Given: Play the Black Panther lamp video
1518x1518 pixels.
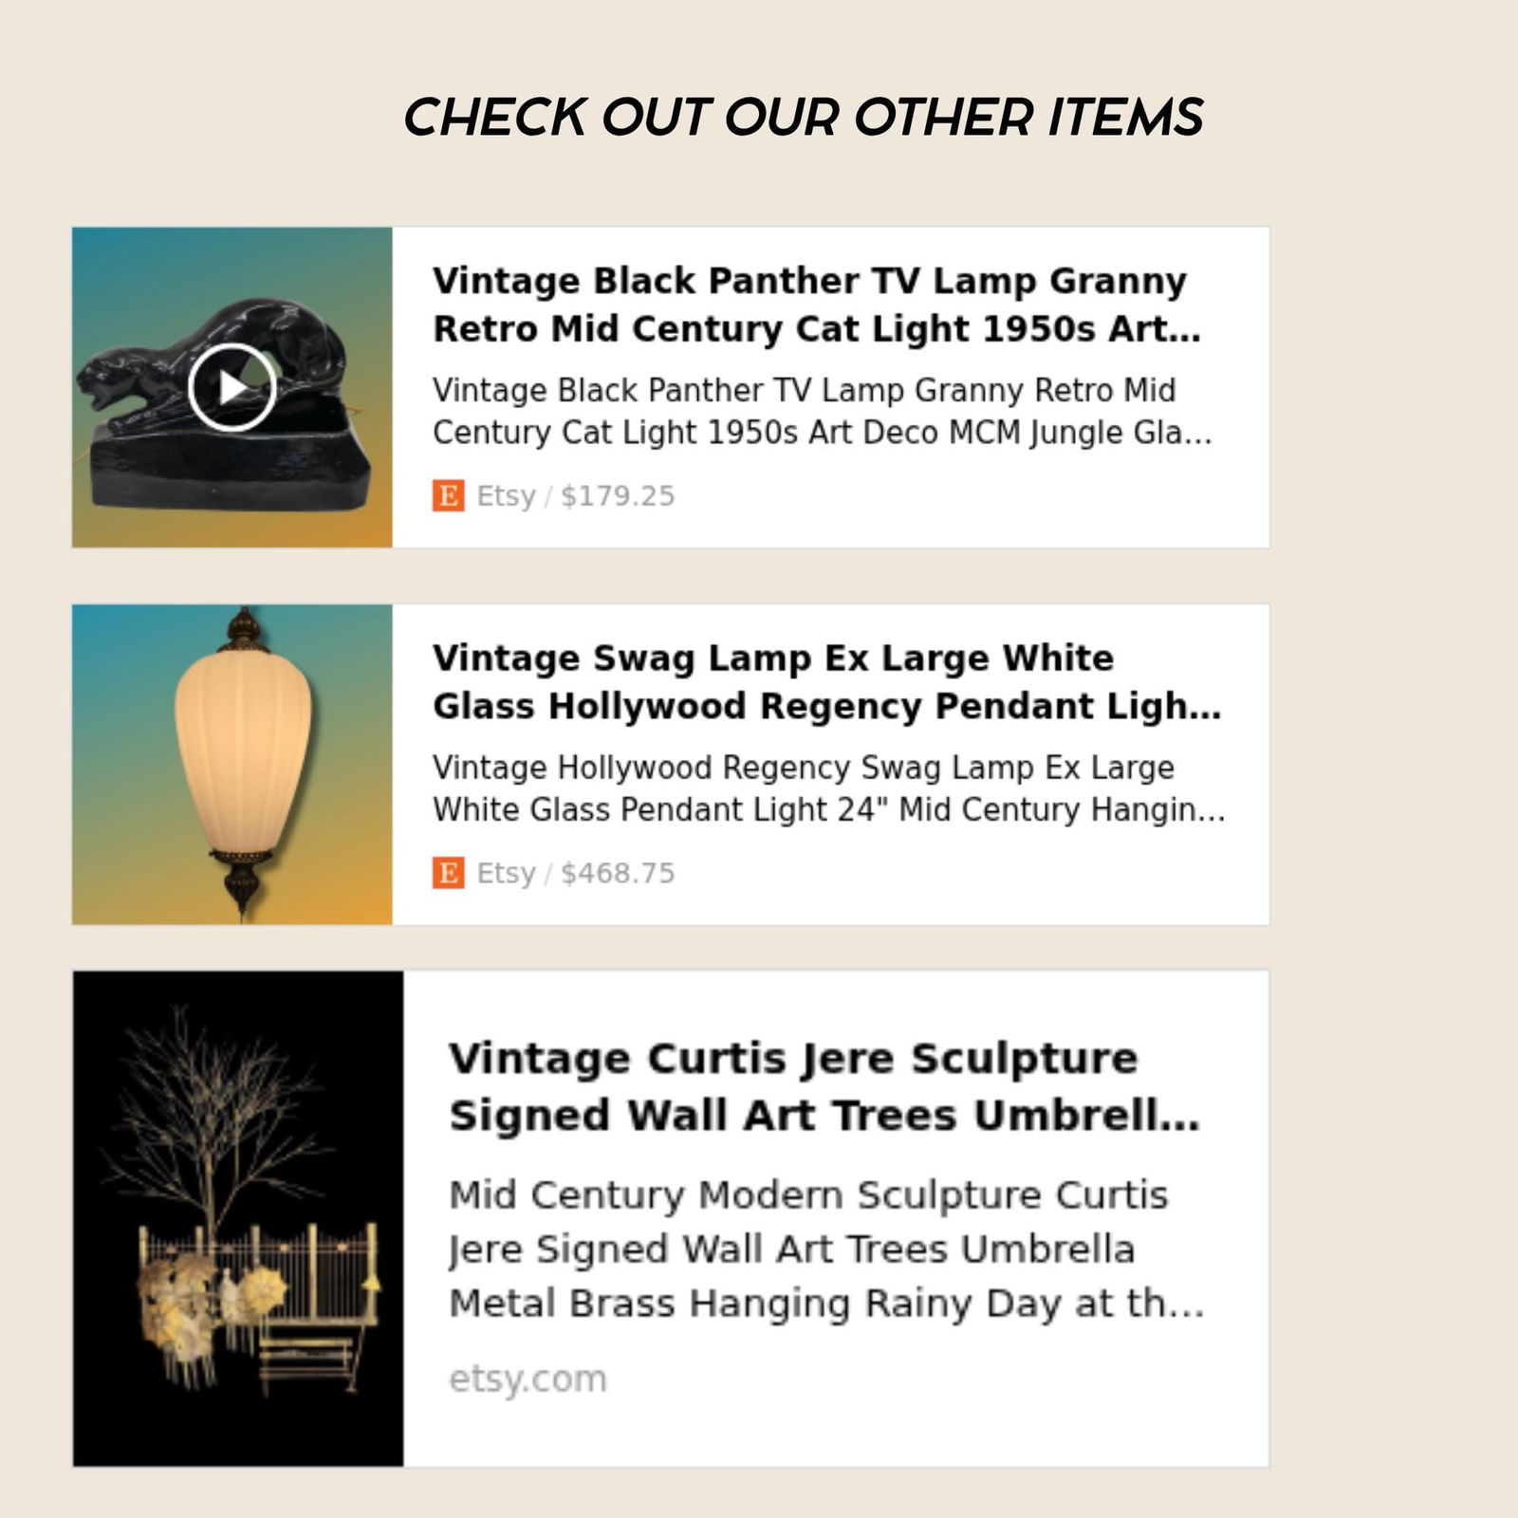Looking at the screenshot, I should pyautogui.click(x=231, y=387).
